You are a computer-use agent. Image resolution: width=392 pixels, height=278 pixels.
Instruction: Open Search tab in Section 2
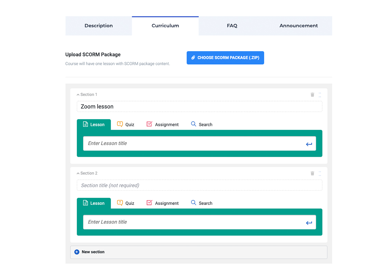coord(202,203)
